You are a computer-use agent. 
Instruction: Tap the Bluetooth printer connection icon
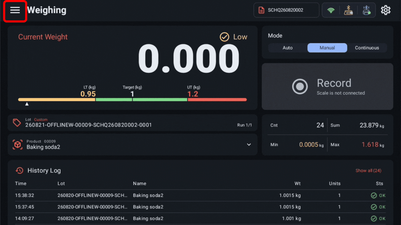point(367,10)
